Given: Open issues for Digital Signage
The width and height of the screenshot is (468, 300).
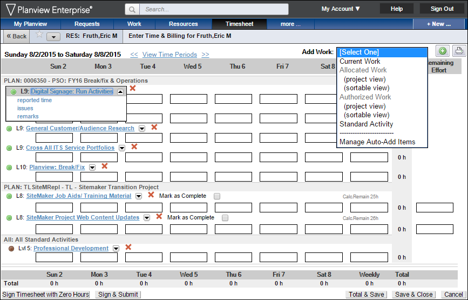Looking at the screenshot, I should point(25,108).
